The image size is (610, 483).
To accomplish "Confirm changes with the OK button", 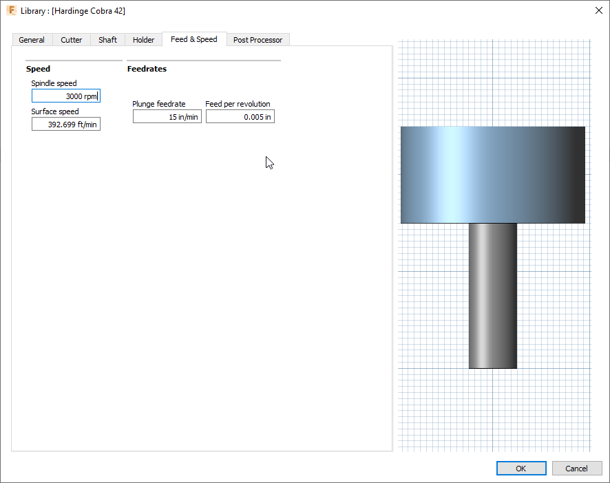I will 521,468.
